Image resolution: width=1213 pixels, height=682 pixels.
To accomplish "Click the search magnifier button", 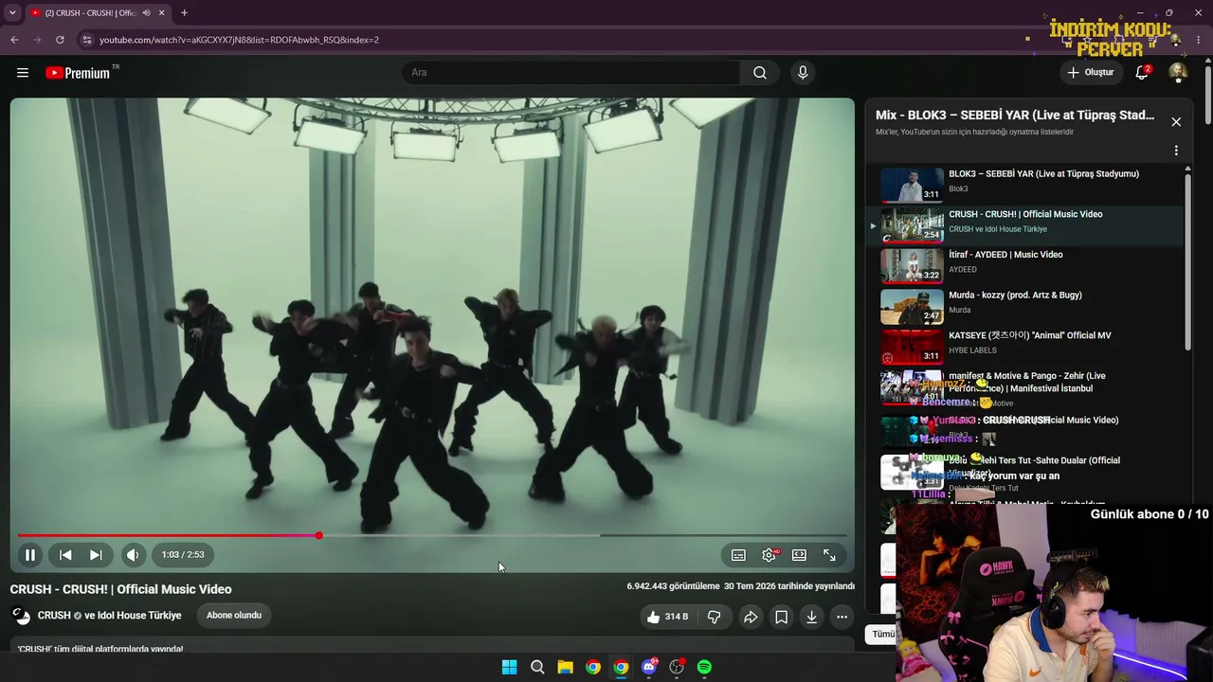I will 760,73.
